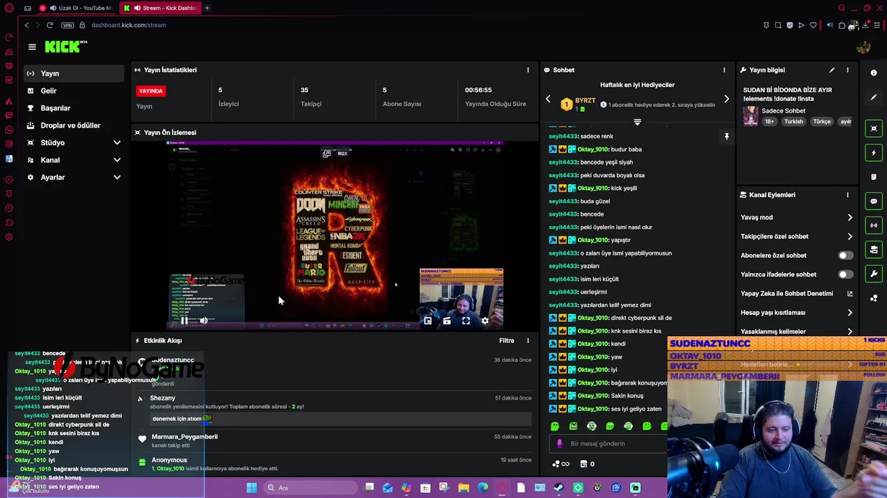Toggle wrench panel icon in right sidebar
Viewport: 887px width, 498px height.
click(874, 274)
